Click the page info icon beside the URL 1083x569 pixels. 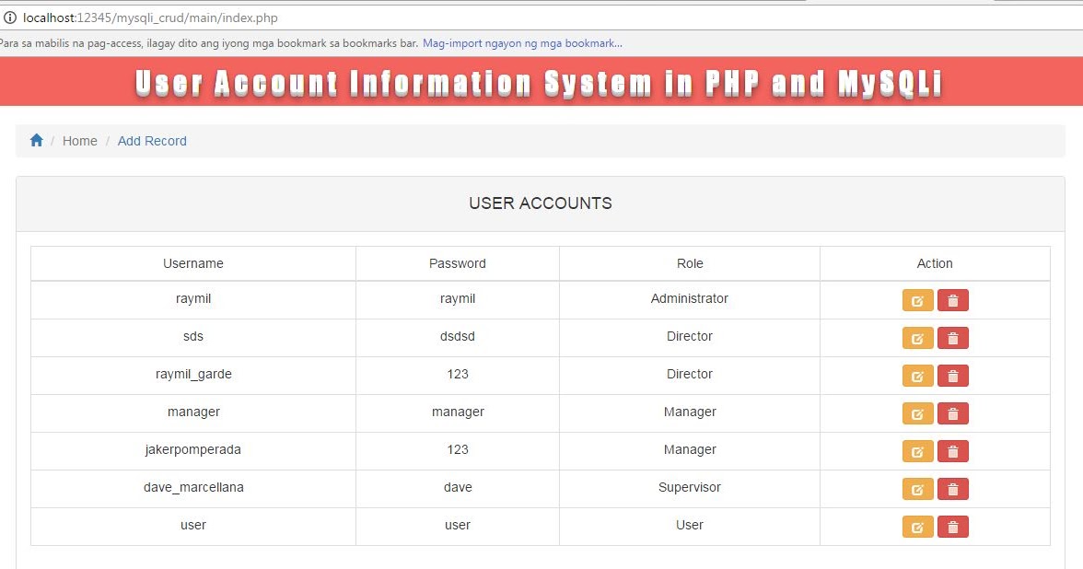click(x=9, y=16)
